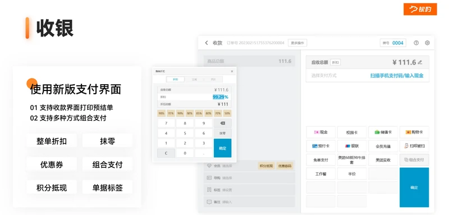The width and height of the screenshot is (449, 215).
Task: Click the 商品总额 111.6 row
Action: [249, 61]
